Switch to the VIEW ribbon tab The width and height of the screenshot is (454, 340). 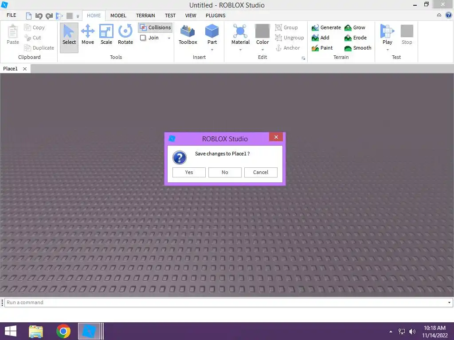pos(191,15)
